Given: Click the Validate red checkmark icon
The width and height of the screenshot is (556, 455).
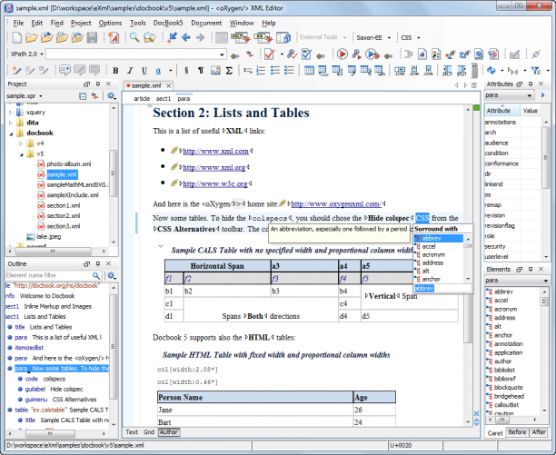Looking at the screenshot, I should [x=270, y=54].
